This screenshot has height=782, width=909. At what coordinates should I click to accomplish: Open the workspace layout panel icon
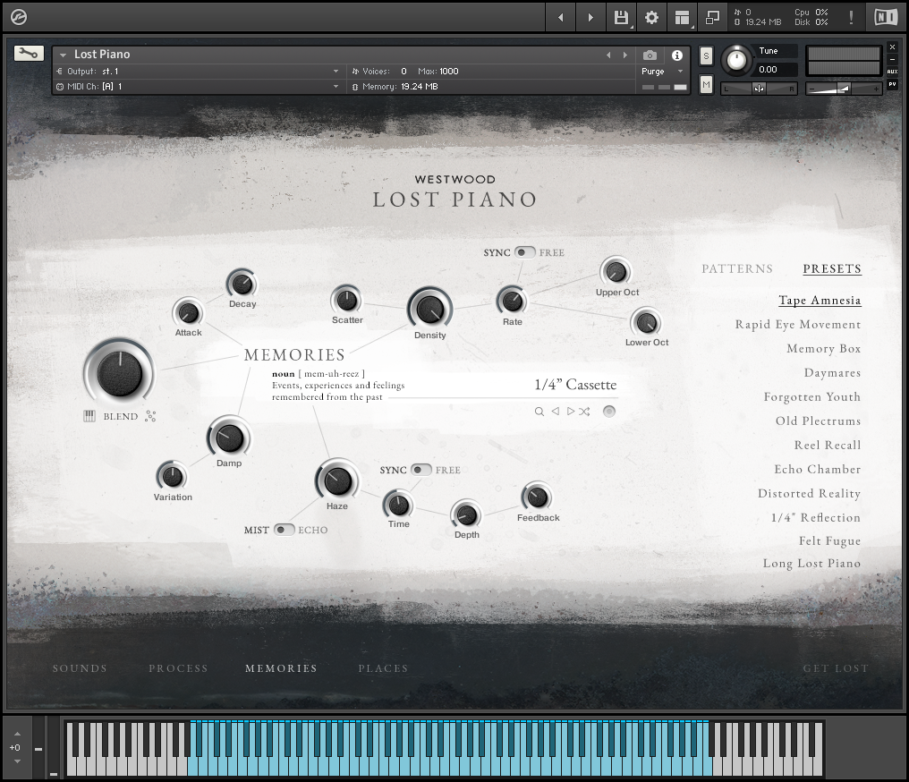[683, 17]
